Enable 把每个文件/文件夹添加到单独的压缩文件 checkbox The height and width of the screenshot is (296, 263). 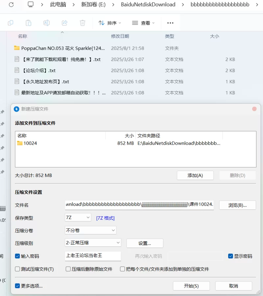(122, 269)
